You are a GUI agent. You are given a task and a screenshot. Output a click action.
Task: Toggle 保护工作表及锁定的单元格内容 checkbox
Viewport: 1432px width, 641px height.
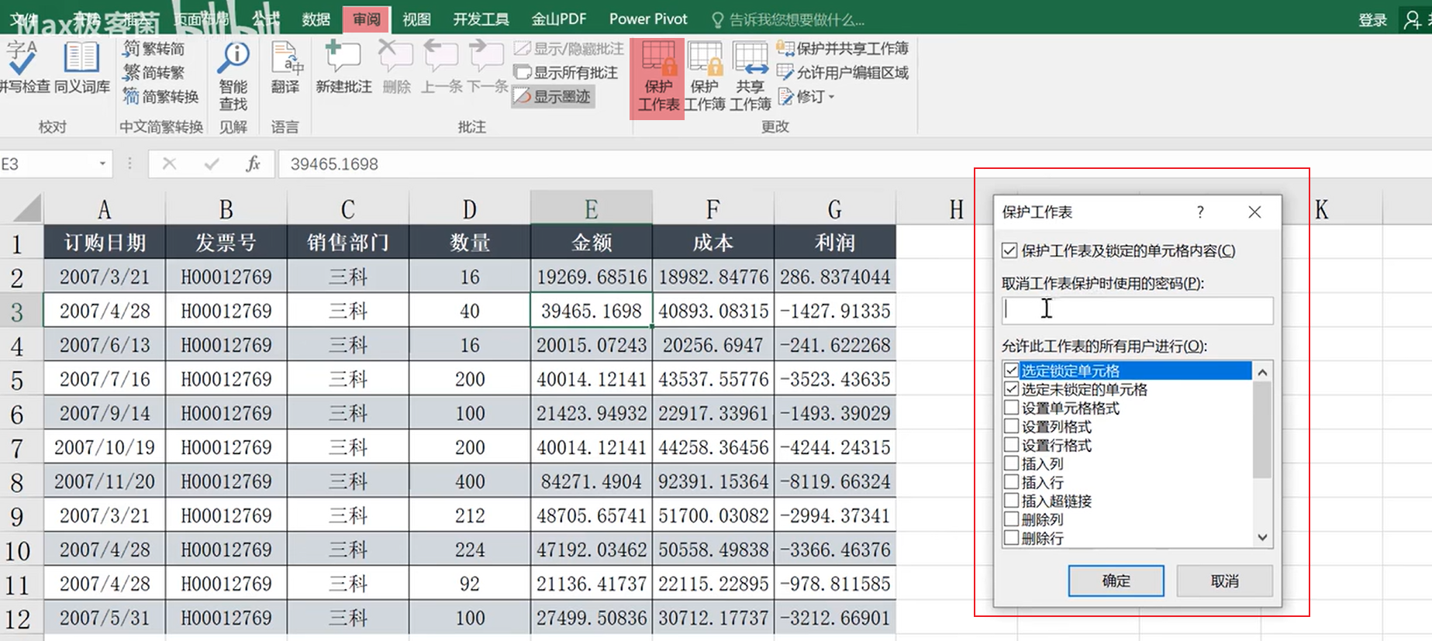pos(1009,250)
